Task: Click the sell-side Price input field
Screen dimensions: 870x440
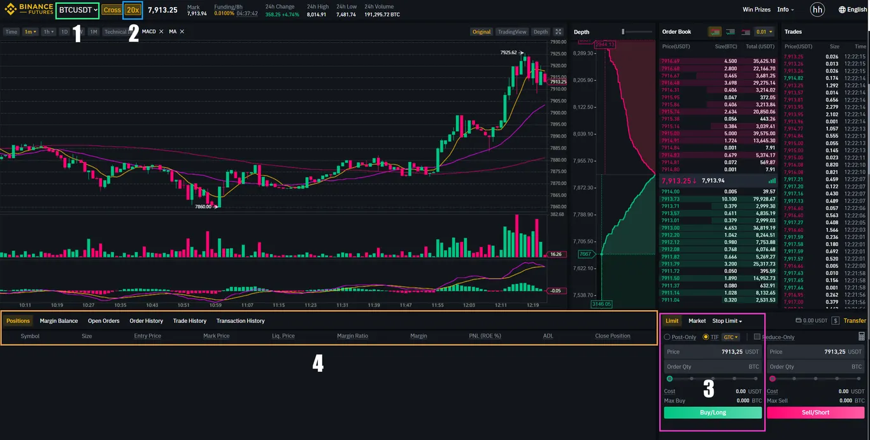Action: point(815,351)
